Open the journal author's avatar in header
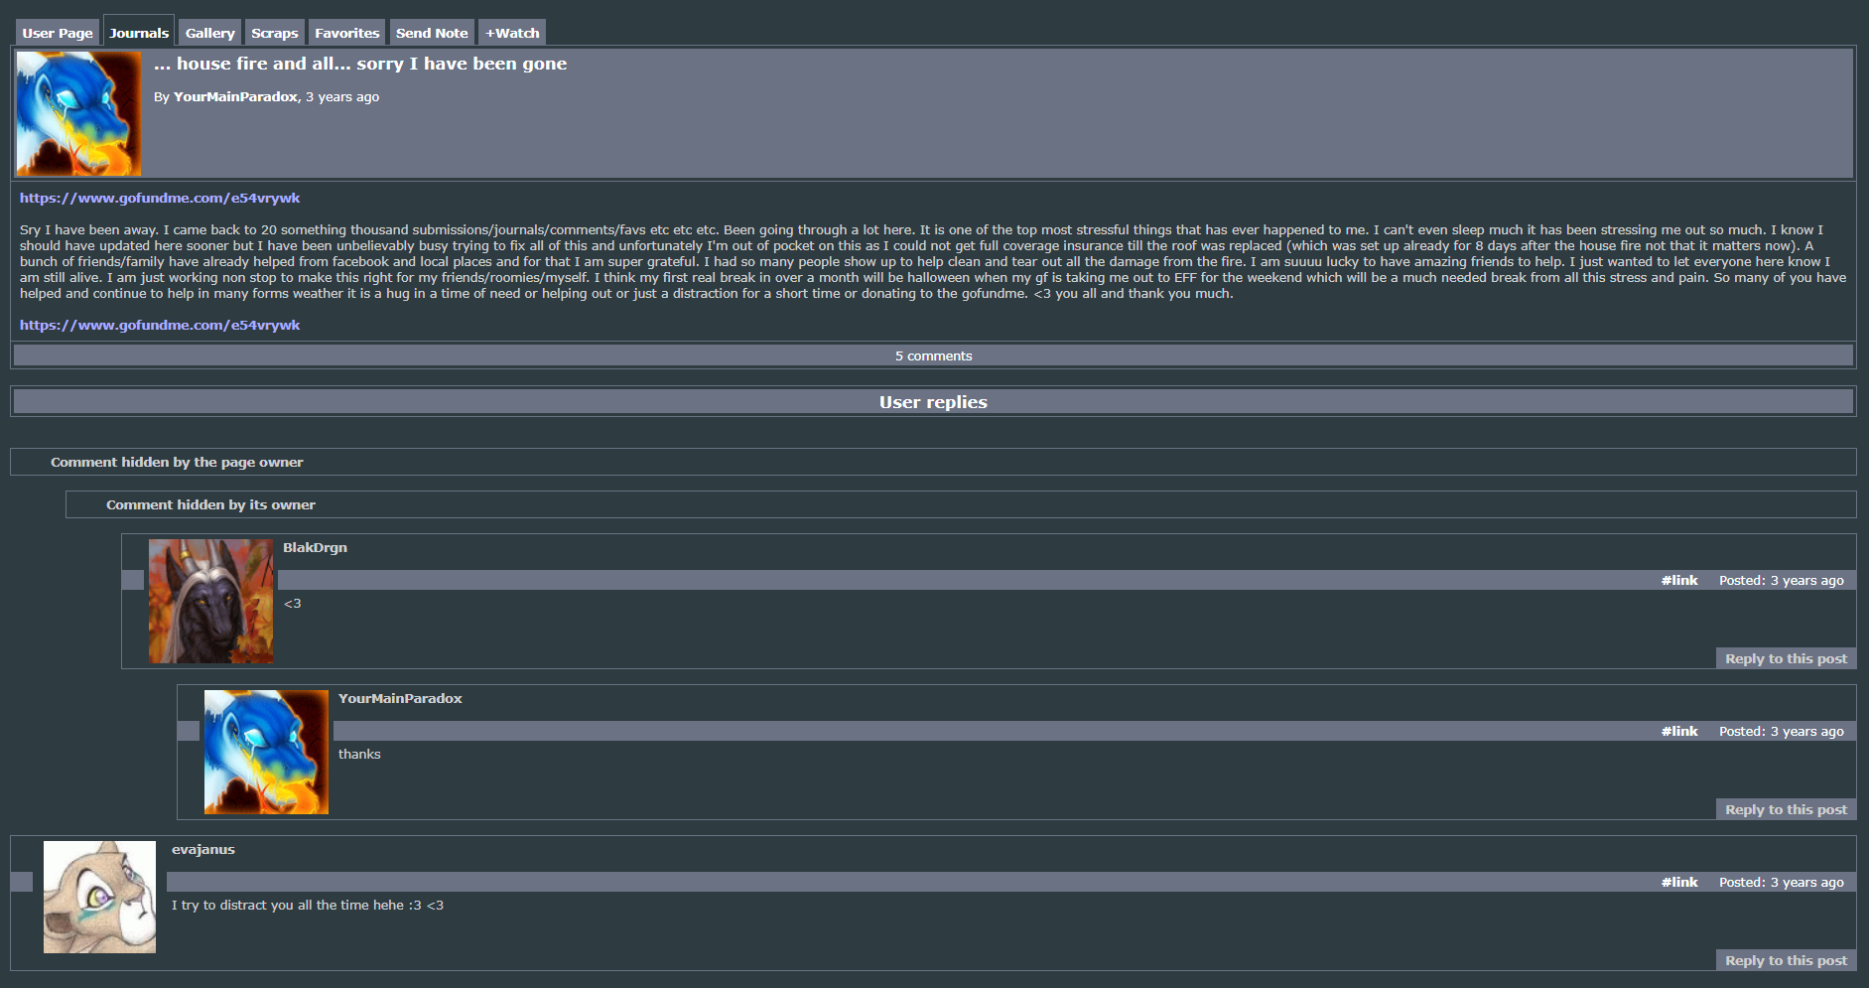This screenshot has height=988, width=1869. tap(78, 114)
